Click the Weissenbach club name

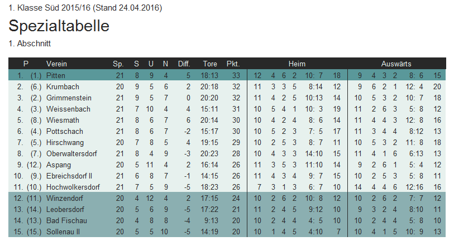point(68,109)
